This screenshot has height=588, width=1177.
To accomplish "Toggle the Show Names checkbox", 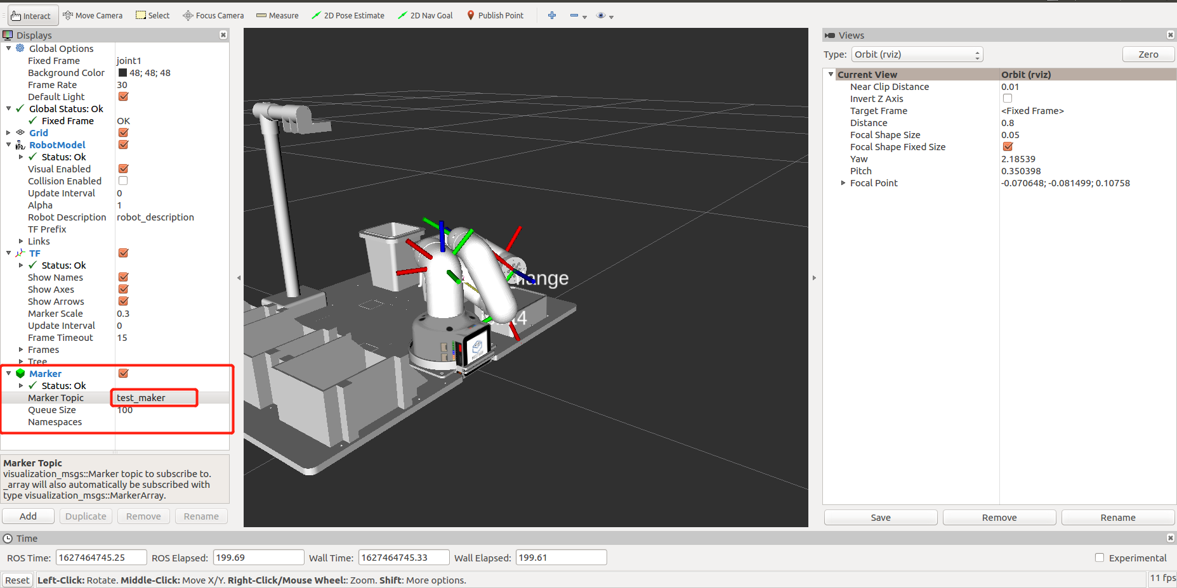I will coord(124,277).
